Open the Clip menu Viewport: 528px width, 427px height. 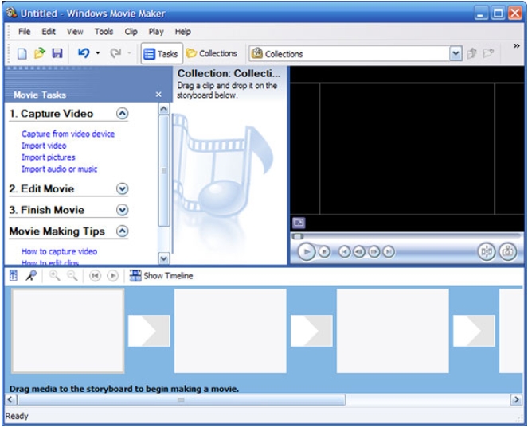coord(131,32)
